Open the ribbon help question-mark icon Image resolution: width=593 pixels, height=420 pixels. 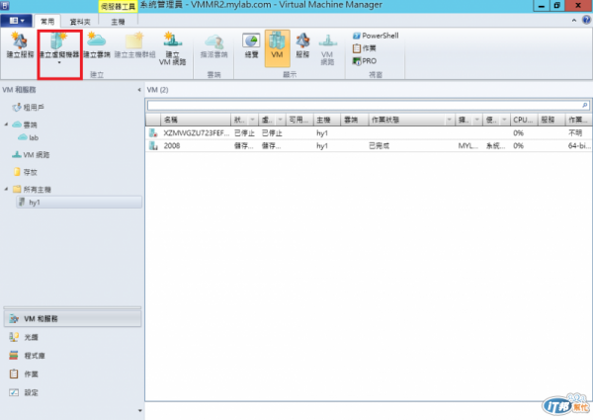pos(586,21)
